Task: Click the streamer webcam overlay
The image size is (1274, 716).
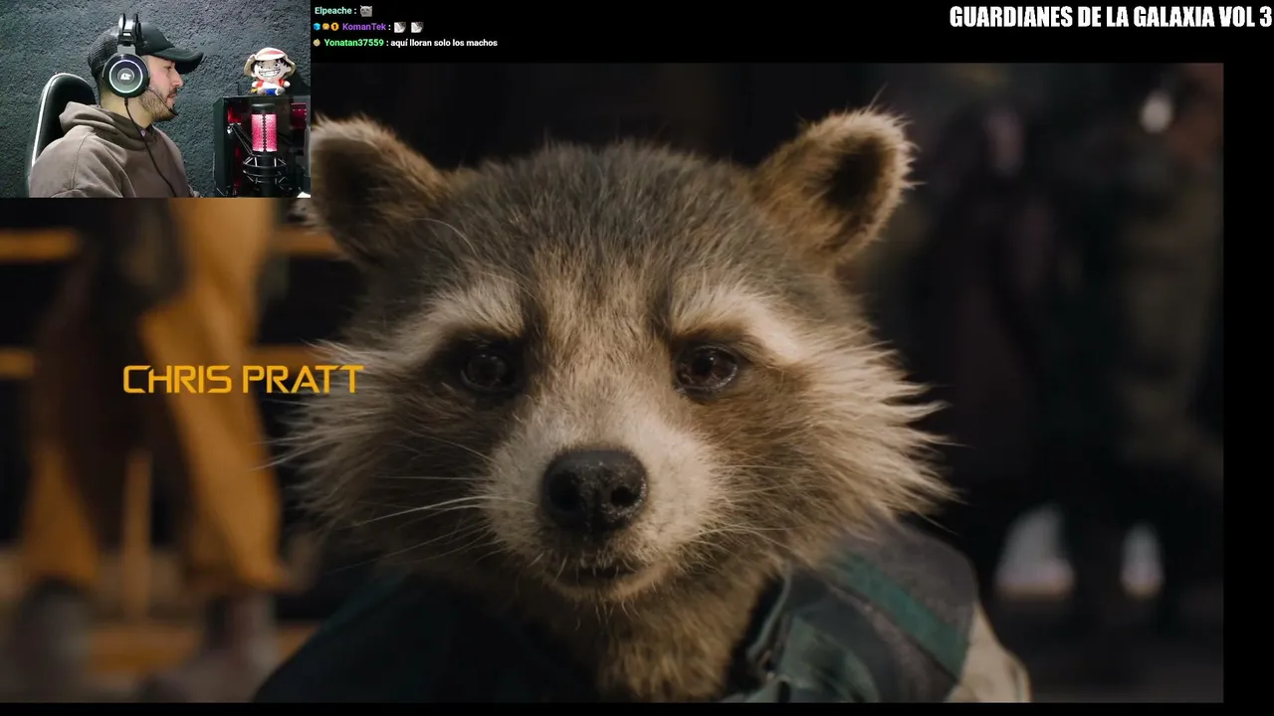Action: 155,99
